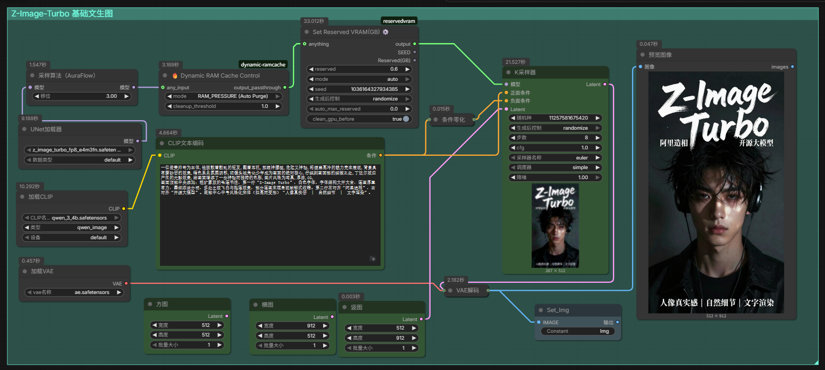Collapse the 横图 node via its title dot
Viewport: 825px width, 370px height.
(x=255, y=305)
